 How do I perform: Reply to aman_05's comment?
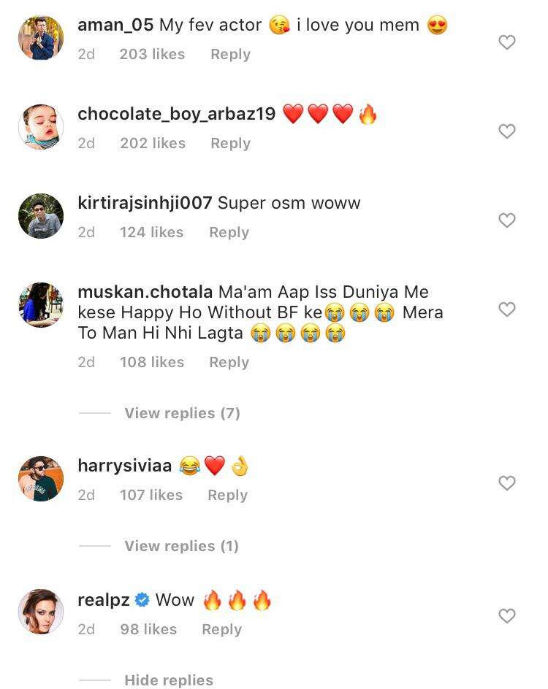pos(230,54)
